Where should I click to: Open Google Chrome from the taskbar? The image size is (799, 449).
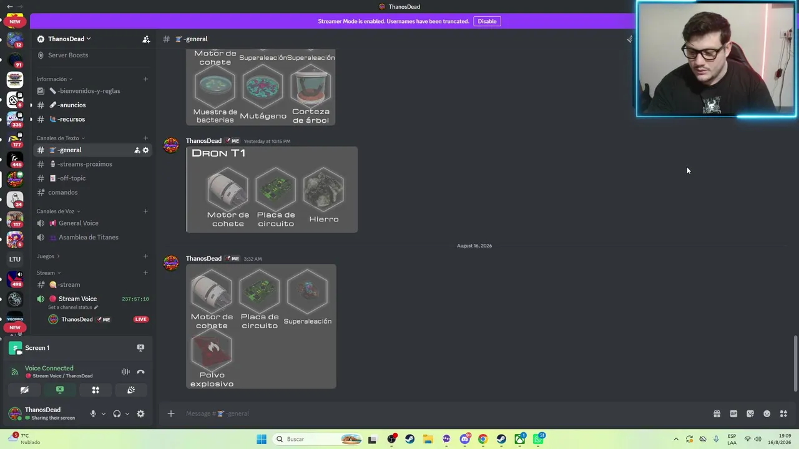click(483, 439)
